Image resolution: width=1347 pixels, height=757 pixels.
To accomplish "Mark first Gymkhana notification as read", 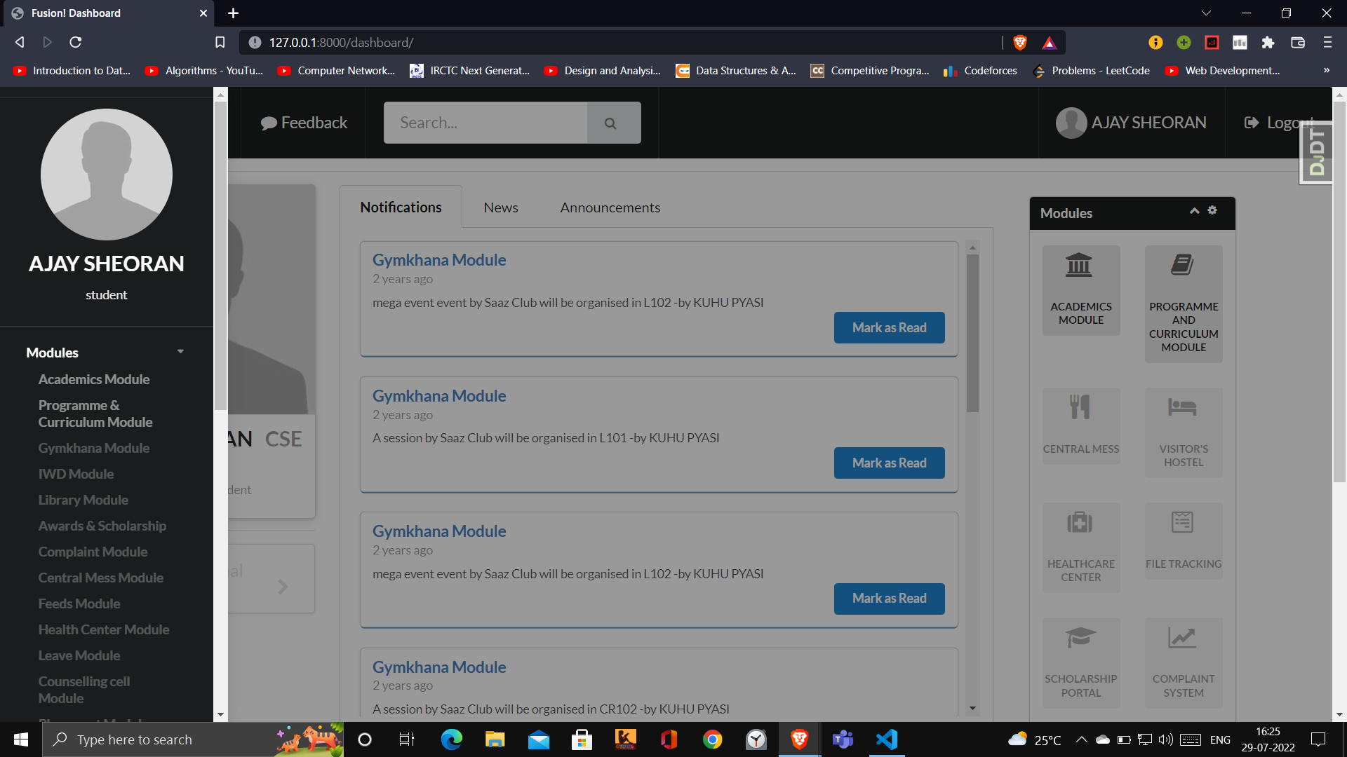I will click(889, 327).
